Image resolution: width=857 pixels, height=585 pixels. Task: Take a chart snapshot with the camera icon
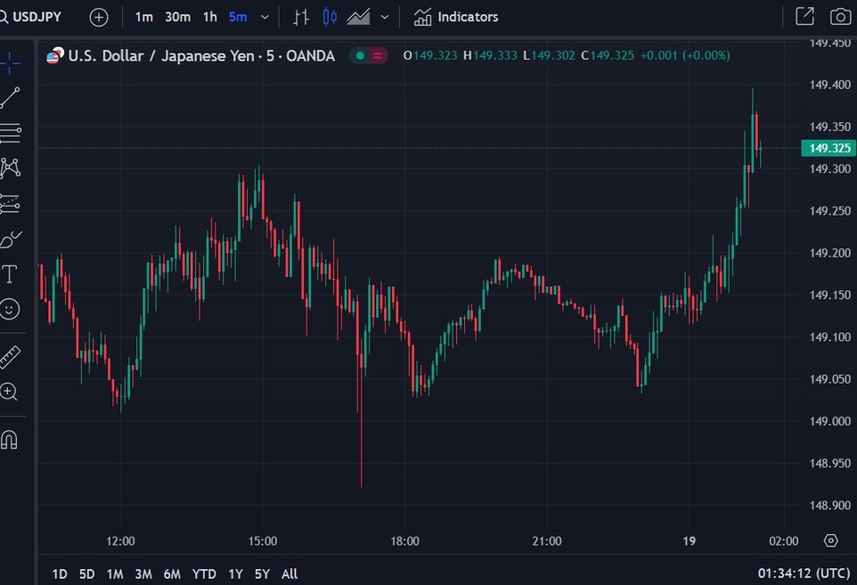pyautogui.click(x=842, y=16)
